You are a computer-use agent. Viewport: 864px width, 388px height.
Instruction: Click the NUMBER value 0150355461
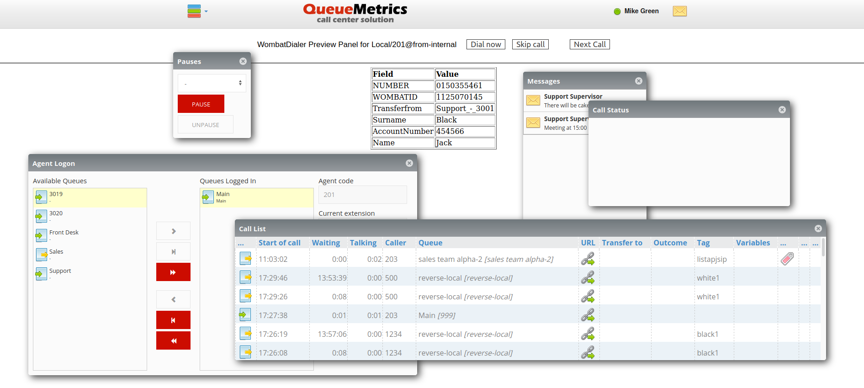click(465, 85)
